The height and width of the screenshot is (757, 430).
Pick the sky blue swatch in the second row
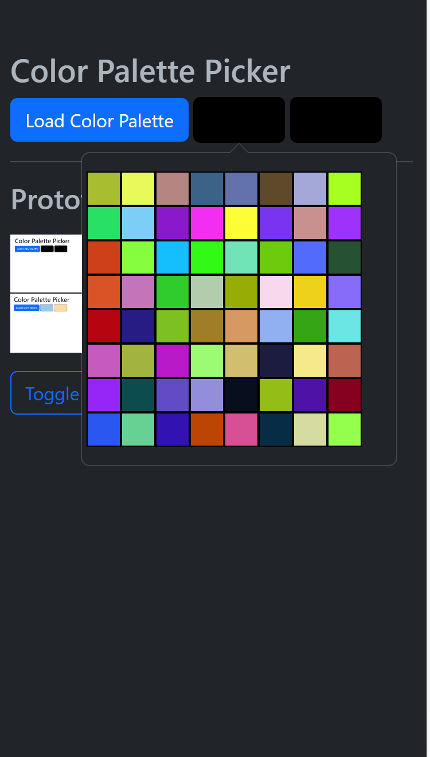coord(138,223)
